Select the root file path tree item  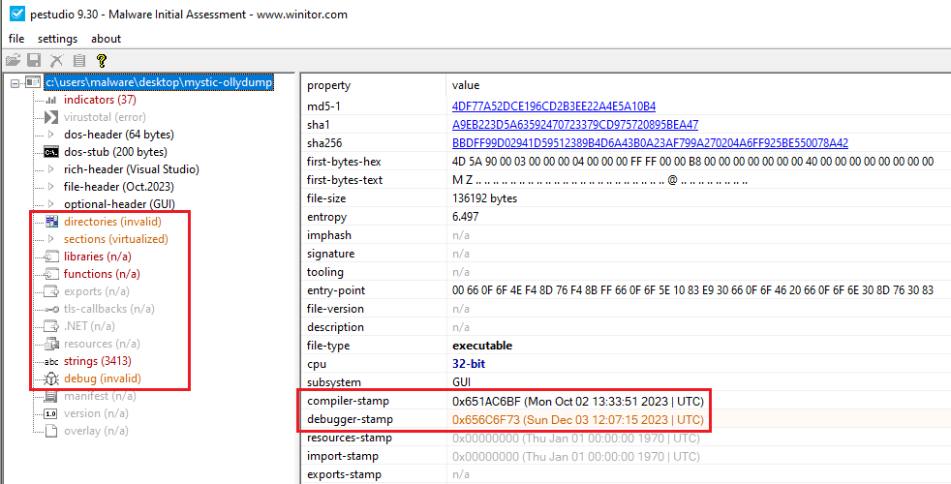159,82
